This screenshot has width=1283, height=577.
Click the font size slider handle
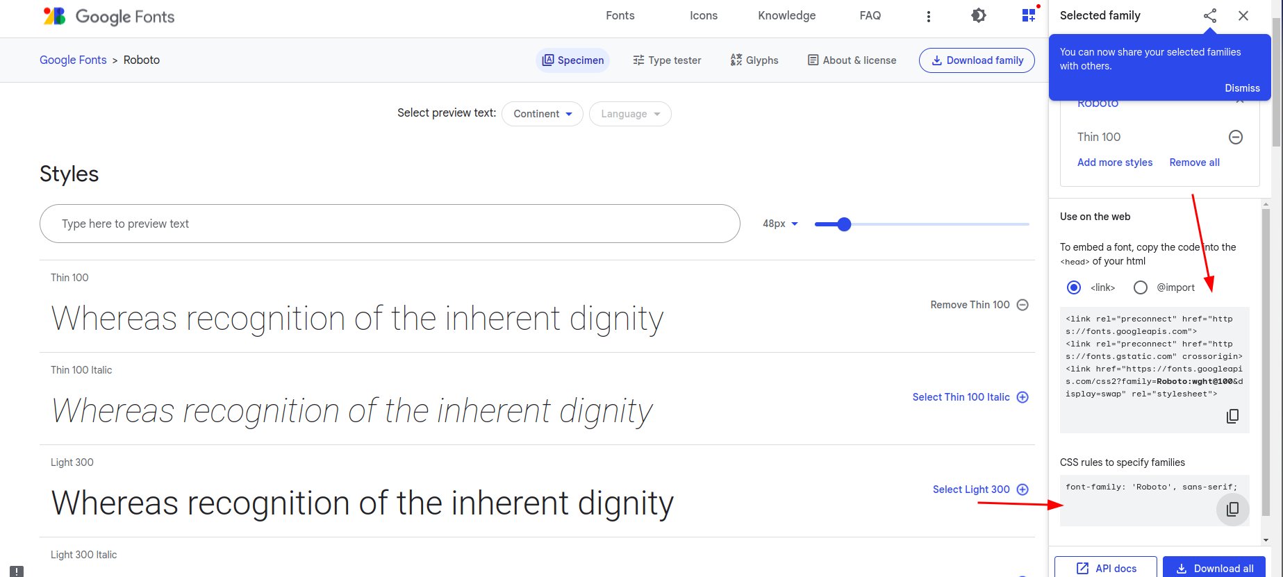tap(844, 224)
